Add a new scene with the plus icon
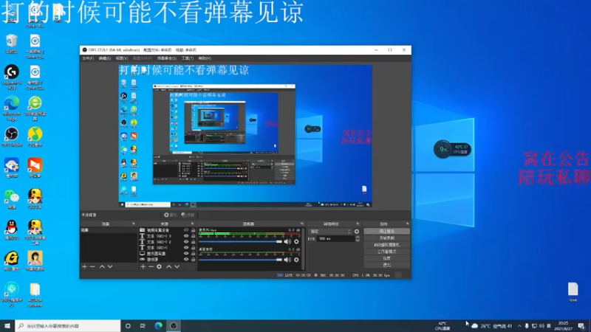Image resolution: width=591 pixels, height=332 pixels. coord(84,266)
